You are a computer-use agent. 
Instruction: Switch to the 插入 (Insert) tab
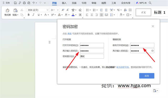pyautogui.click(x=64, y=3)
